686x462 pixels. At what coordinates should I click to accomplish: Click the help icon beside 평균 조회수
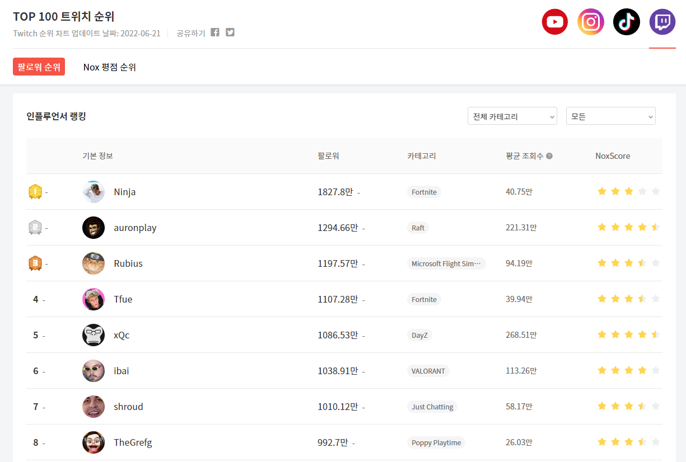[549, 156]
